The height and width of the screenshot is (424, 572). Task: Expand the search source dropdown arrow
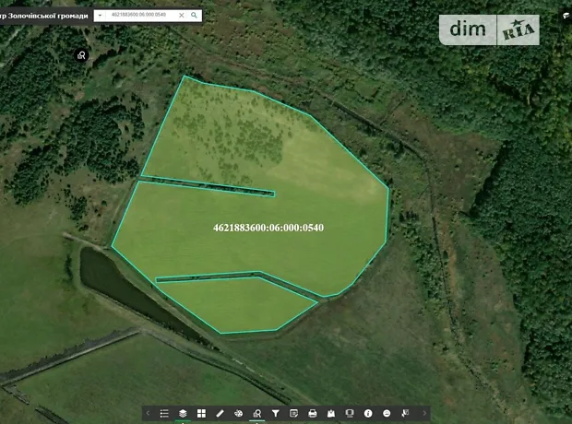tap(100, 16)
